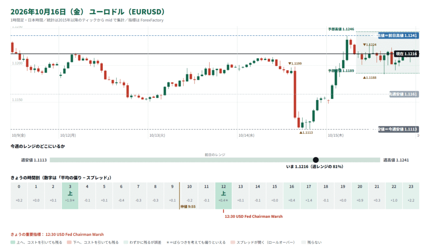The image size is (430, 245).
Task: Click the きょうの重要指標 line at the bottom
Action: tap(57, 235)
